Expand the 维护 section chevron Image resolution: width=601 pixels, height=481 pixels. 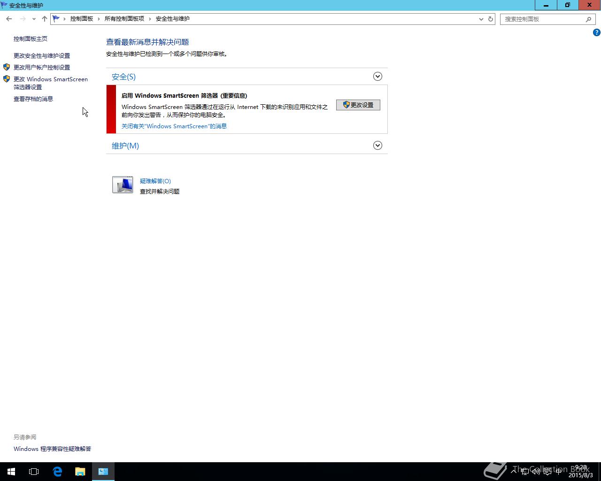tap(378, 146)
